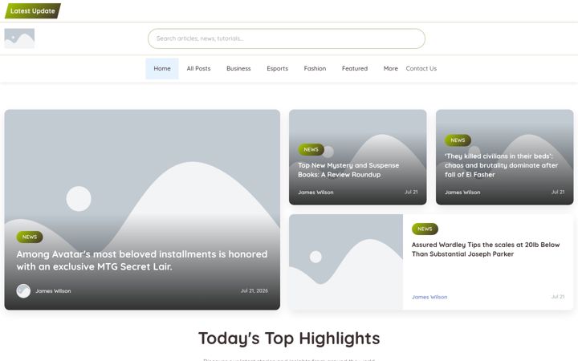Click James Wilson on the Mystery Books card
Image resolution: width=578 pixels, height=361 pixels.
(316, 193)
